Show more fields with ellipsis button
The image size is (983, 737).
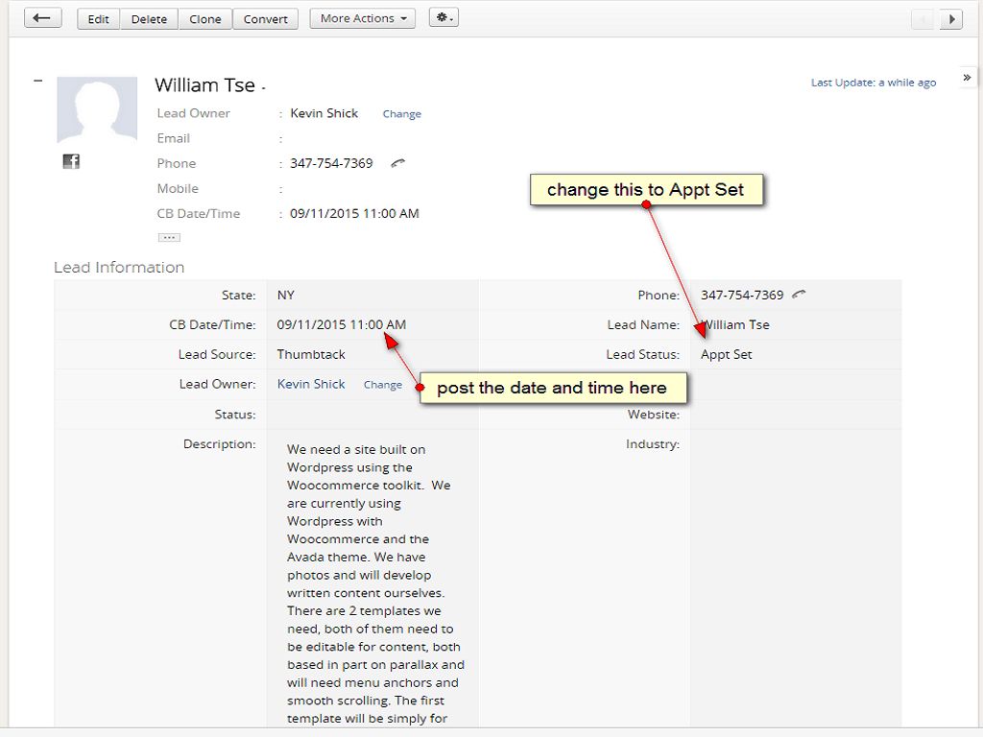[x=169, y=238]
